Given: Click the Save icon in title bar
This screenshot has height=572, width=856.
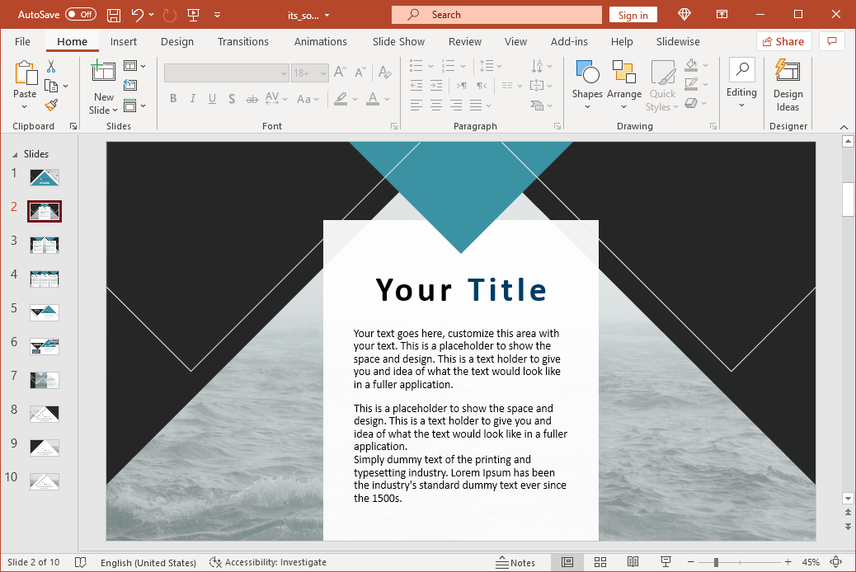Looking at the screenshot, I should [114, 15].
